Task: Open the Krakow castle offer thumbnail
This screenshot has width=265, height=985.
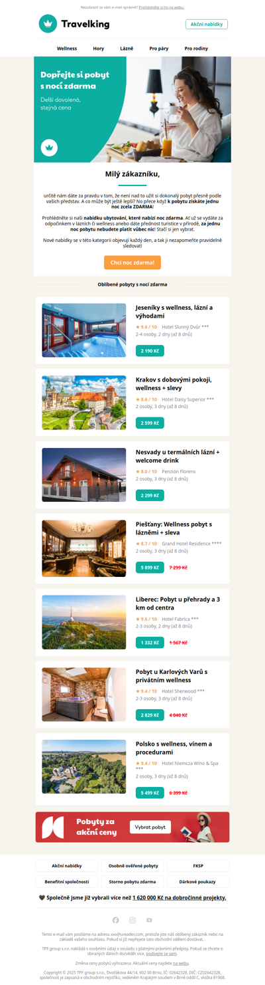Action: coord(83,402)
